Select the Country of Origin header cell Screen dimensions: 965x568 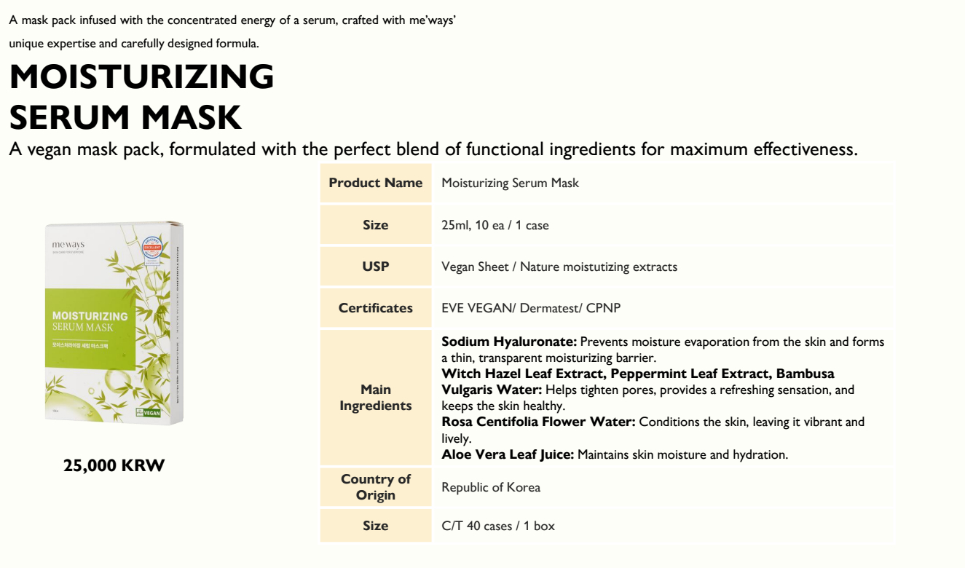coord(376,487)
